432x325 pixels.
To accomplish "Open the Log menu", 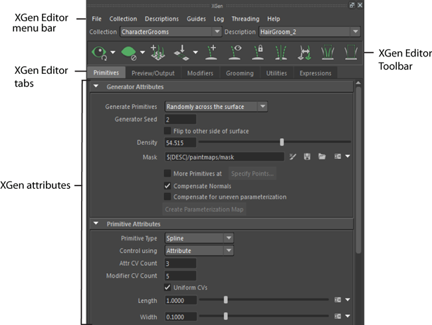I will [219, 19].
